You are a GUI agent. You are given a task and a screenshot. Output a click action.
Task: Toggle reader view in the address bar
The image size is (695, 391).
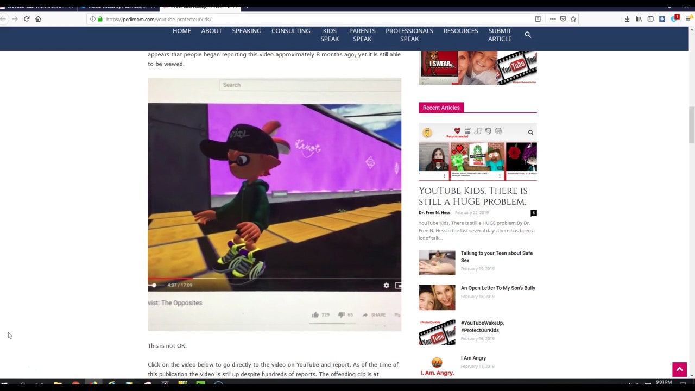(538, 19)
